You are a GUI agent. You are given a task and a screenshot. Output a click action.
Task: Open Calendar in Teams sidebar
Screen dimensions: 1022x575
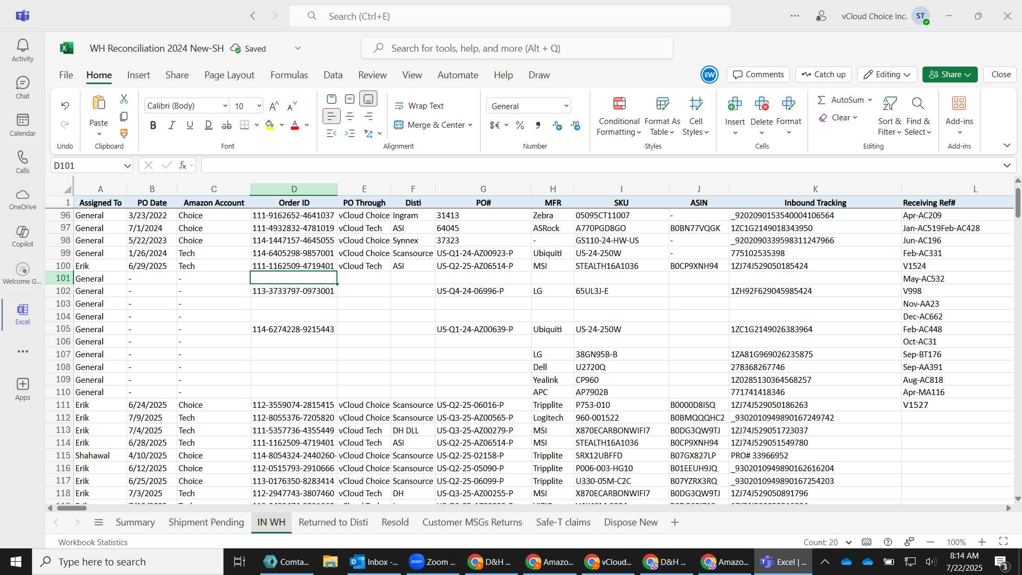[22, 125]
